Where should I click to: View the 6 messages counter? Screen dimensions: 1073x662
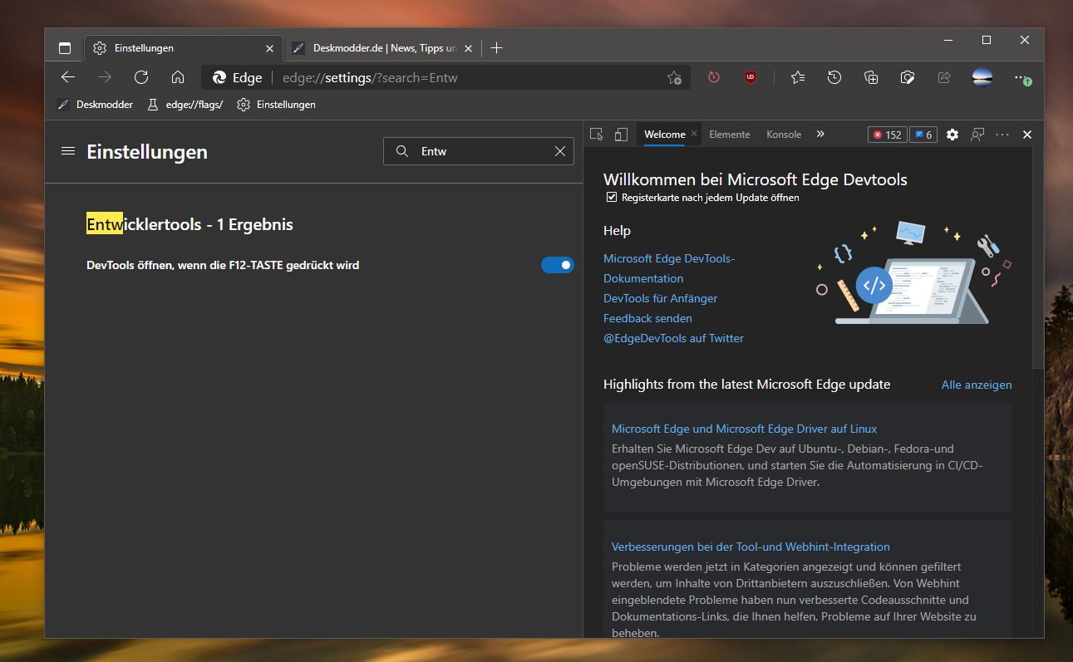pos(923,135)
